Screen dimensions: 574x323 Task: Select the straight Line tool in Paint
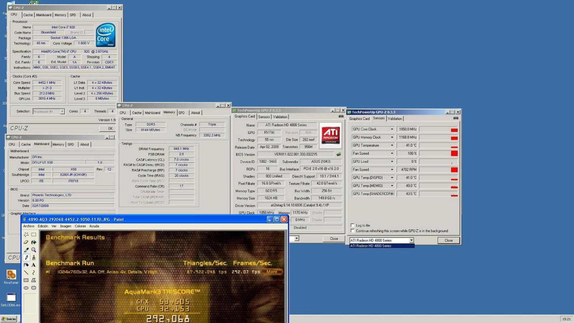pos(26,272)
